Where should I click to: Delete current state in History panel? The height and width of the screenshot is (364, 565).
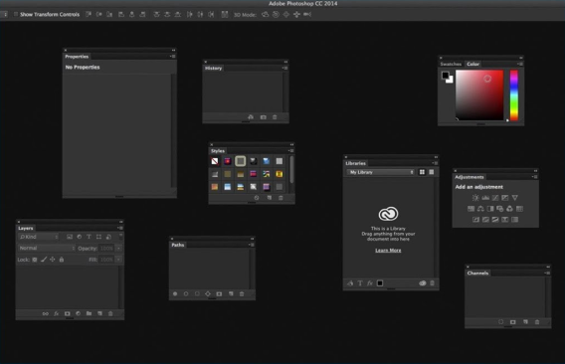tap(275, 117)
